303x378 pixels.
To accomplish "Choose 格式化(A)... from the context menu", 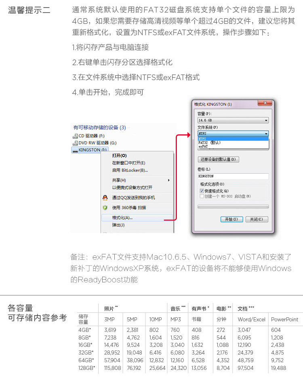I will pos(122,218).
